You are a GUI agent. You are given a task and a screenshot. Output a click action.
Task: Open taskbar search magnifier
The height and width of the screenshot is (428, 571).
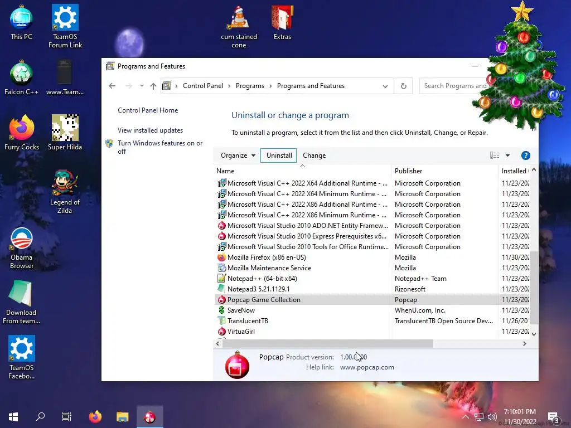click(x=40, y=417)
